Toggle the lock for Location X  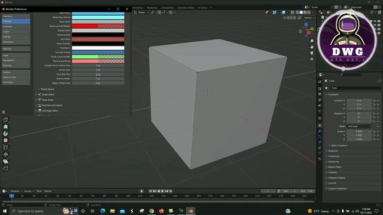[374, 100]
